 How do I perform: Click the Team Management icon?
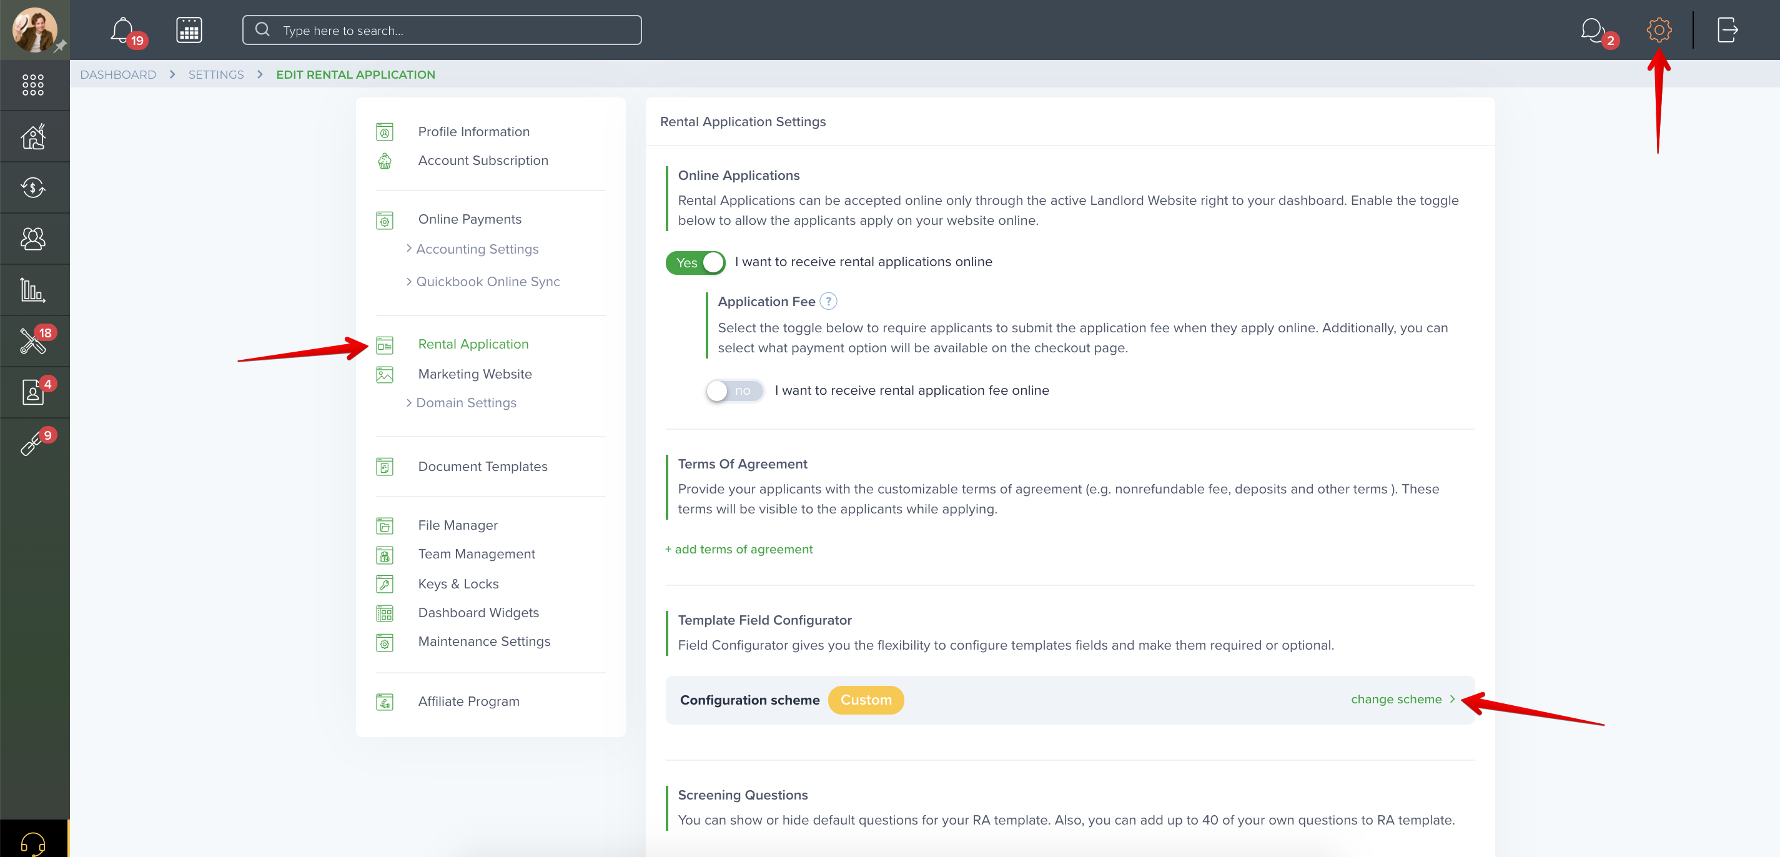[x=385, y=555]
